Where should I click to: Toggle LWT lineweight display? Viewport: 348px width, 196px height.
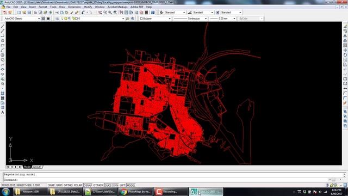coord(122,185)
